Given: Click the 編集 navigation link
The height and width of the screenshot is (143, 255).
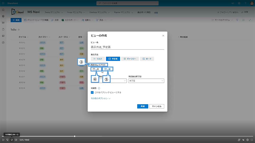Looking at the screenshot, I should [156, 12].
